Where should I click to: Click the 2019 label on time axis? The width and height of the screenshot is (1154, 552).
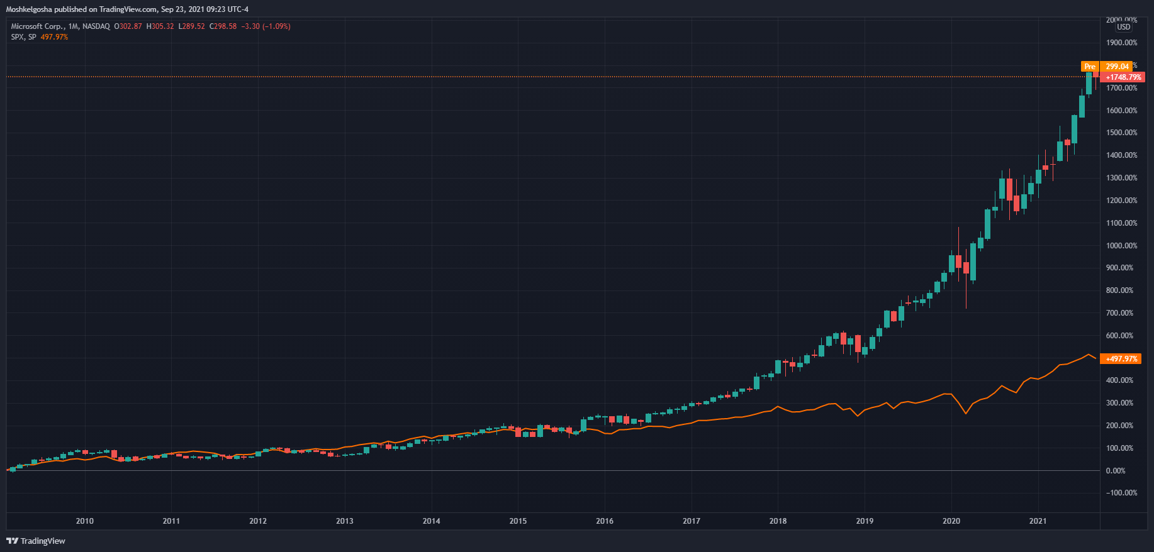coord(865,521)
